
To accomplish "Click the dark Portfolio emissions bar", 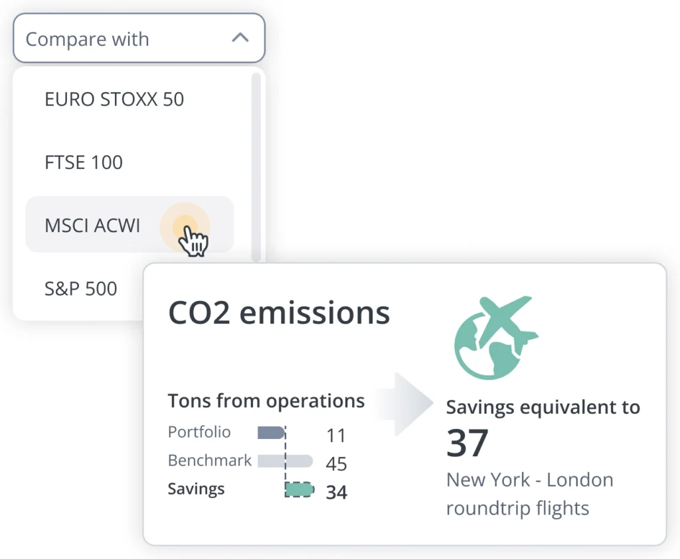I will tap(271, 433).
